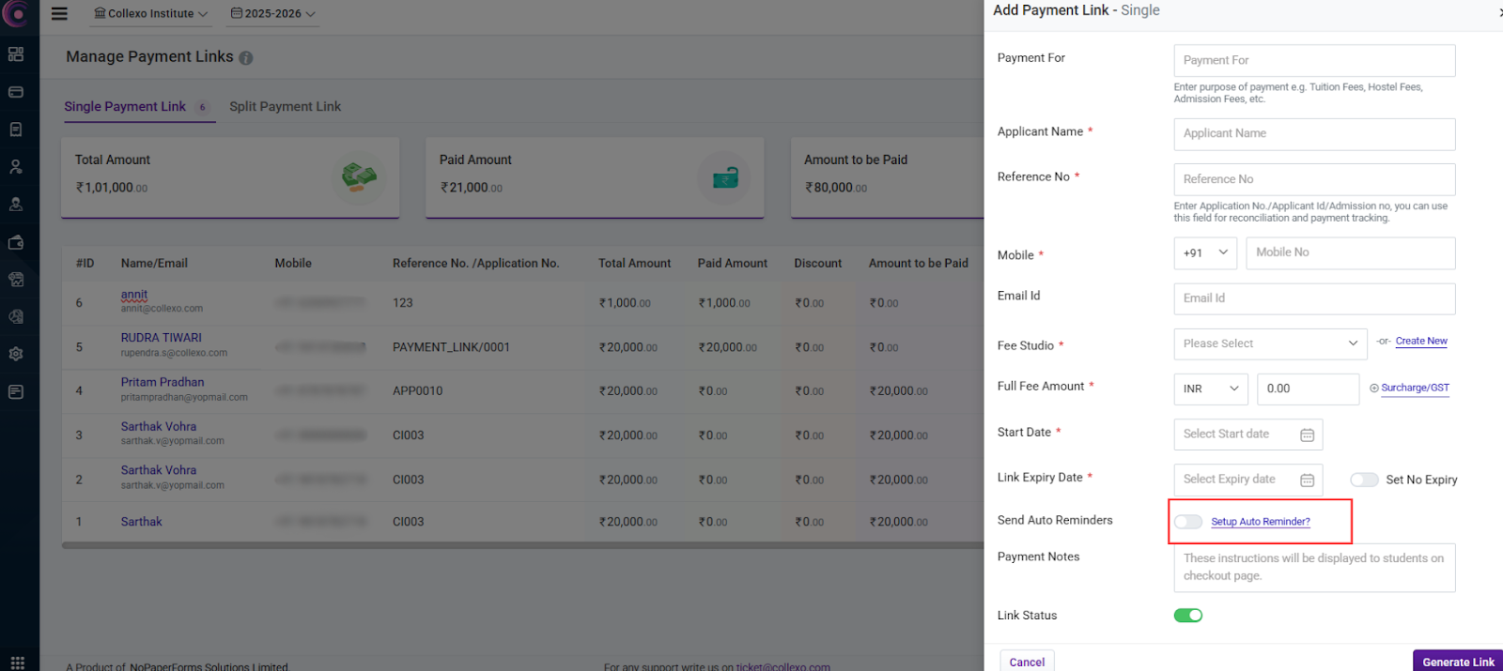Open the 2025-2026 session dropdown
This screenshot has width=1503, height=671.
point(273,14)
